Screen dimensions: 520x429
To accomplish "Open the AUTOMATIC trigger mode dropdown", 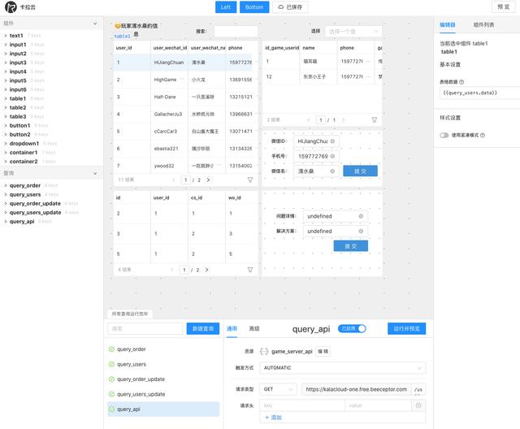I will point(343,368).
